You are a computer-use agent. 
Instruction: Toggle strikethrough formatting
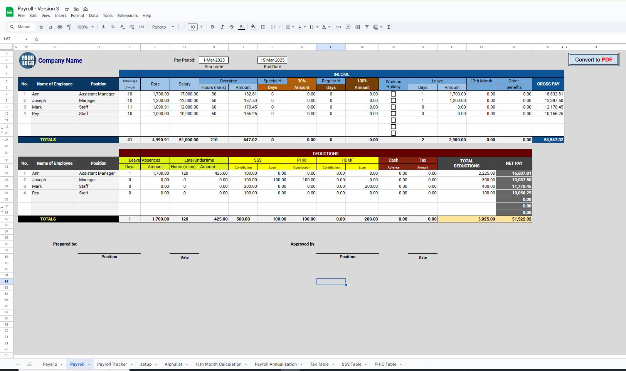[x=232, y=27]
